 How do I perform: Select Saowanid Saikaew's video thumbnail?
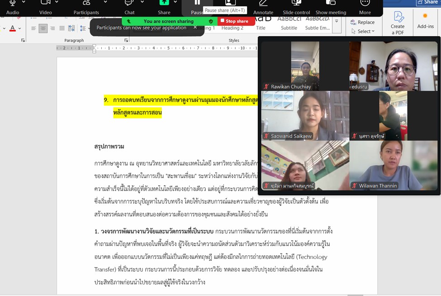click(x=305, y=116)
